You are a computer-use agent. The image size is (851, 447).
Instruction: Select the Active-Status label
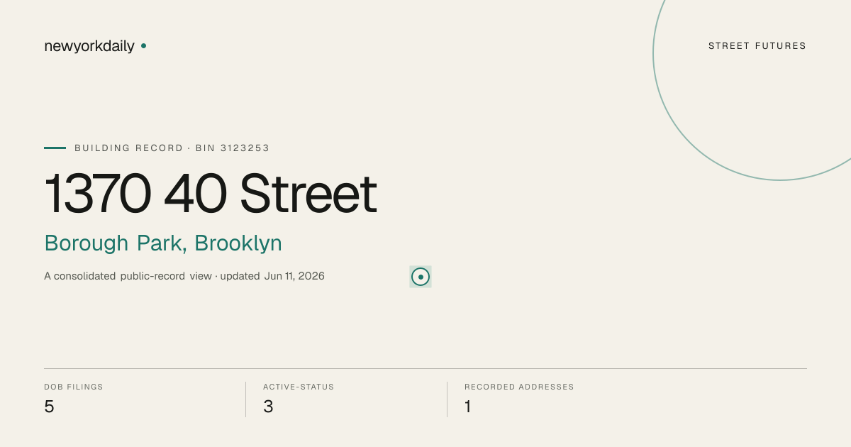[x=299, y=387]
